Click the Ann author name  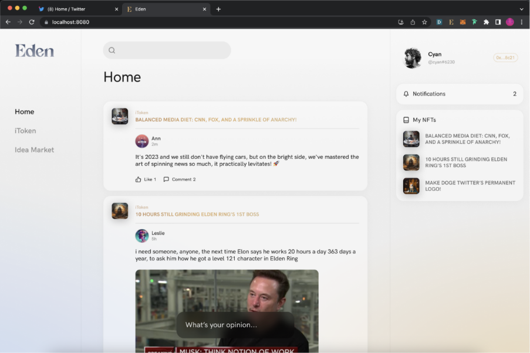pyautogui.click(x=156, y=138)
